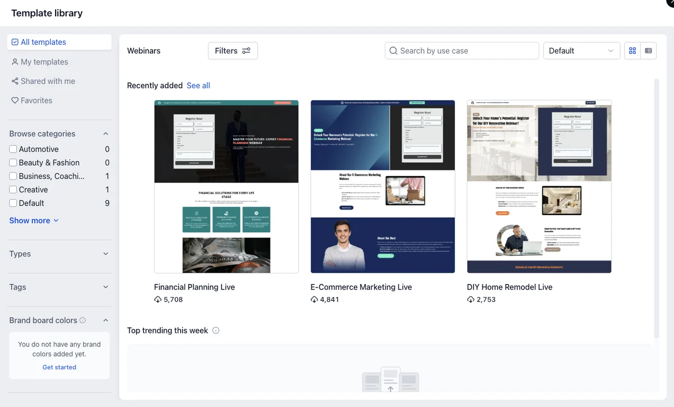Image resolution: width=674 pixels, height=407 pixels.
Task: Open Shared with me section
Action: tap(43, 81)
